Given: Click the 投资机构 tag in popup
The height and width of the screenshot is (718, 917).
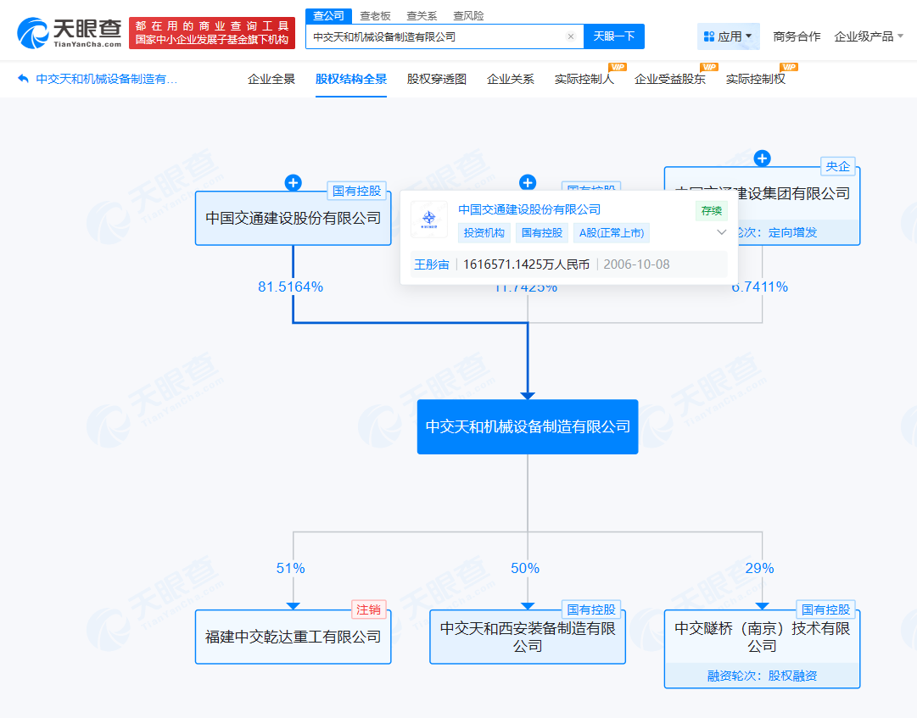Looking at the screenshot, I should click(484, 233).
